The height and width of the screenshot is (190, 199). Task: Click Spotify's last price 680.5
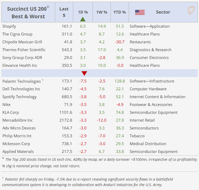[x=67, y=97]
